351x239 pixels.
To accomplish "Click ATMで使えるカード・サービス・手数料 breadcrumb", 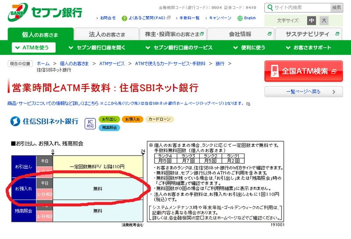I will [170, 64].
